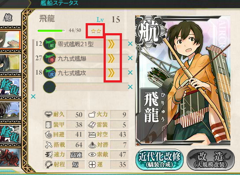Expand the chevron arrows on 九七式艦攻
The width and height of the screenshot is (240, 175).
click(111, 72)
